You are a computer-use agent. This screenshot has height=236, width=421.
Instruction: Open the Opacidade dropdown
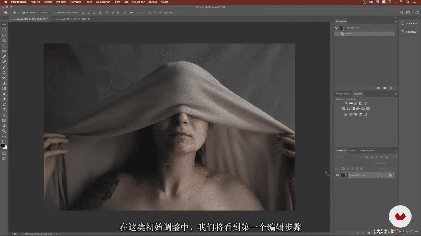click(x=392, y=163)
